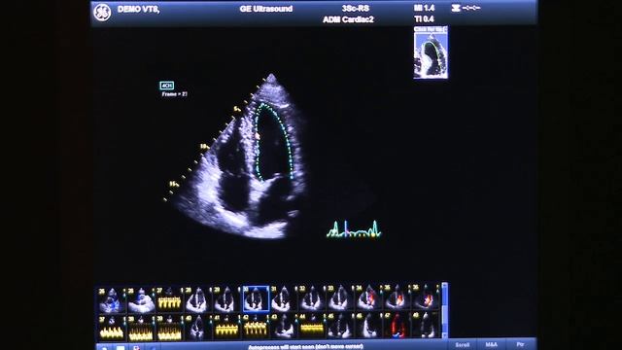
Task: Click the clipboard vertical scrollbar track
Action: 445,310
